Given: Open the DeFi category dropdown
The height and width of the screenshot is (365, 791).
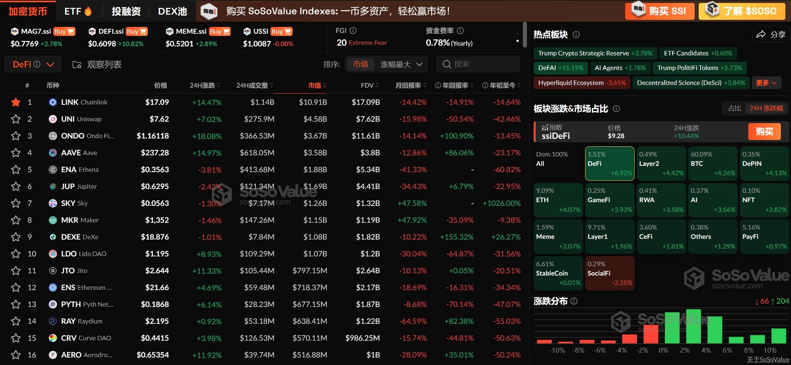Looking at the screenshot, I should tap(33, 64).
